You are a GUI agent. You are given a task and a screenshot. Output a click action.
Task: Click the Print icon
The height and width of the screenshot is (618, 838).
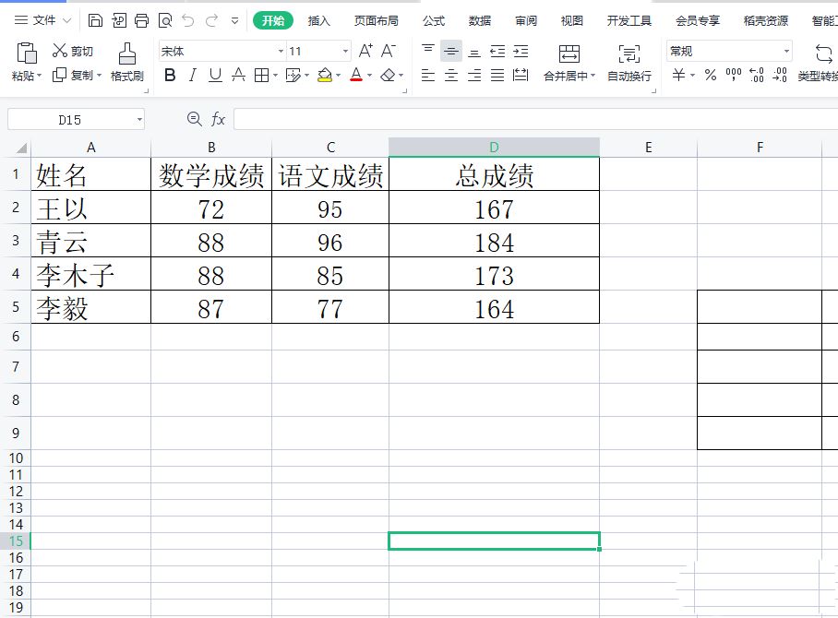(141, 21)
